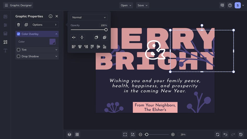This screenshot has height=139, width=247.
Task: Open the Layers panel icon
Action: (69, 134)
